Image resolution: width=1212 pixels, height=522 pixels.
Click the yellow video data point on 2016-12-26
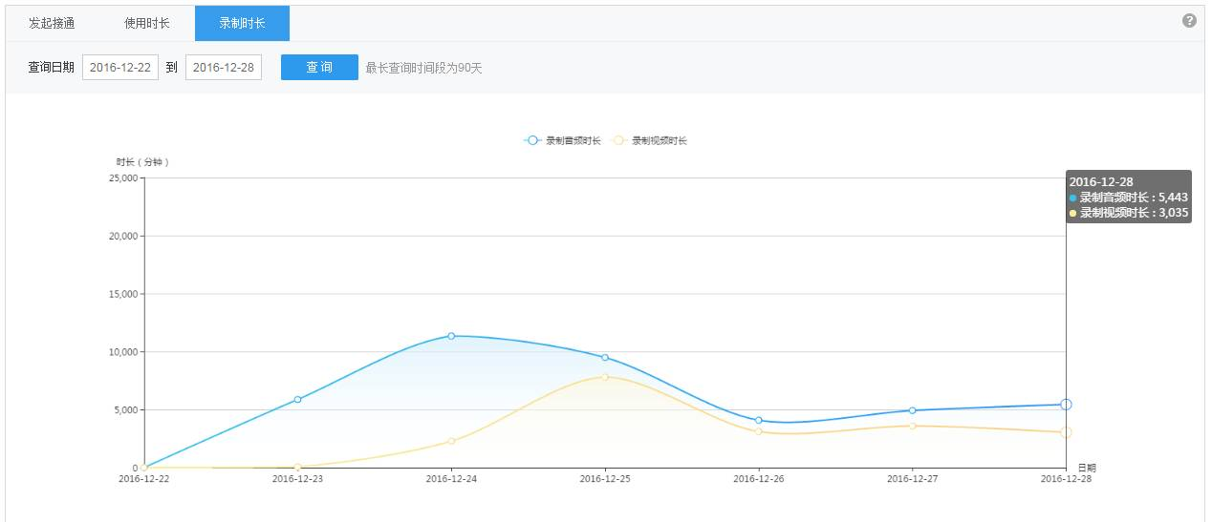[759, 431]
